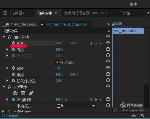This screenshot has width=150, height=119.
Task: Reset the 旋转 parameter
Action: tap(108, 68)
